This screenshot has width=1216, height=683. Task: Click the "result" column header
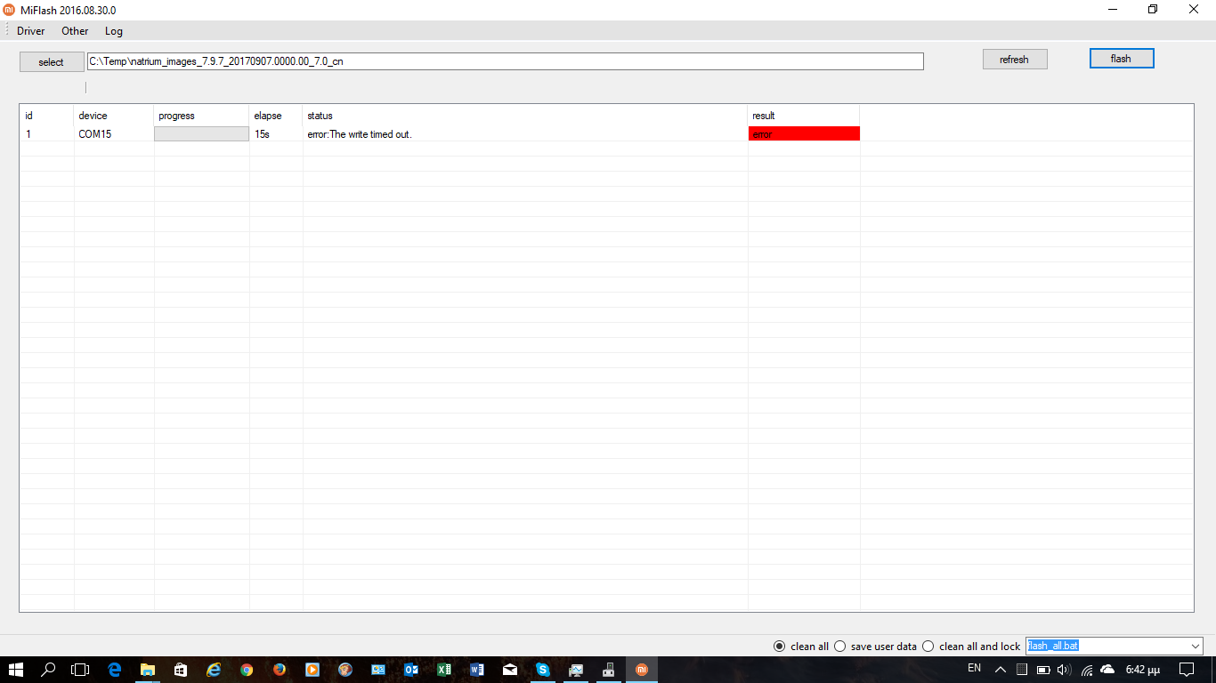[804, 116]
